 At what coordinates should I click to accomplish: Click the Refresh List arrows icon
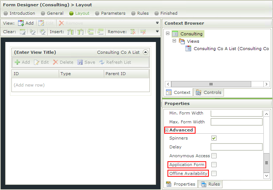coord(102,62)
